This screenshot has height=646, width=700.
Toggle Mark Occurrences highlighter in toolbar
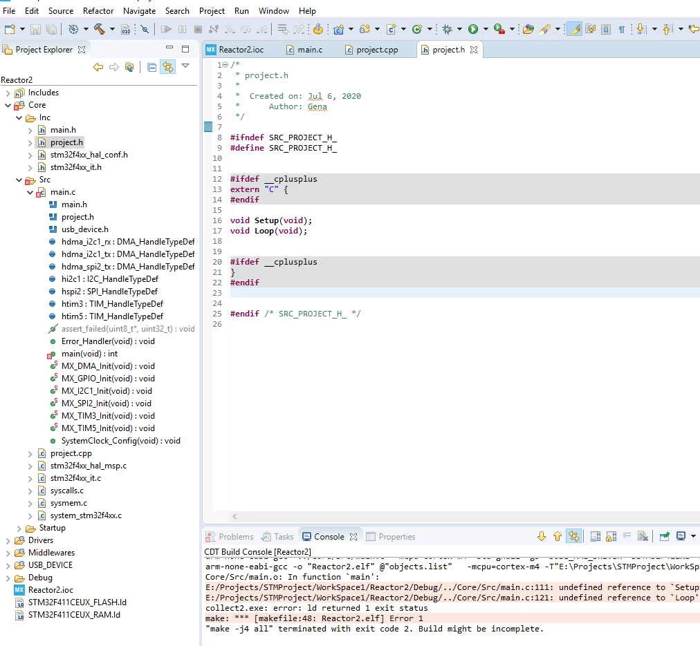[x=575, y=30]
